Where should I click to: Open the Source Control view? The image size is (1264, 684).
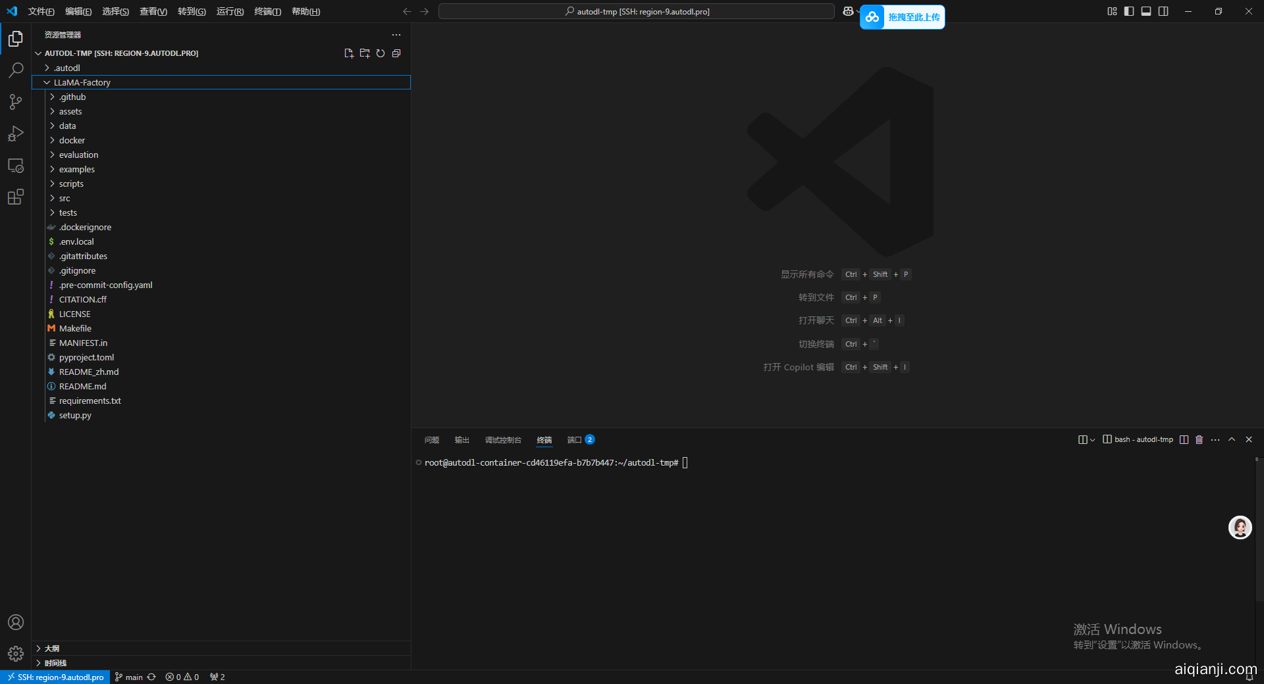coord(16,102)
